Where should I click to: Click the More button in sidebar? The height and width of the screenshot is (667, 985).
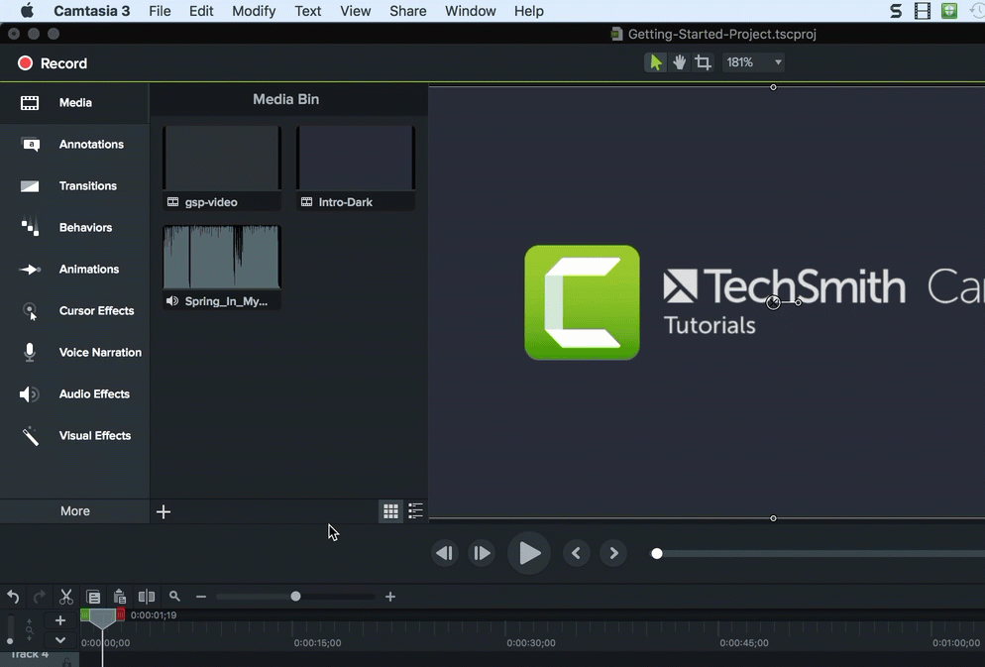click(74, 511)
